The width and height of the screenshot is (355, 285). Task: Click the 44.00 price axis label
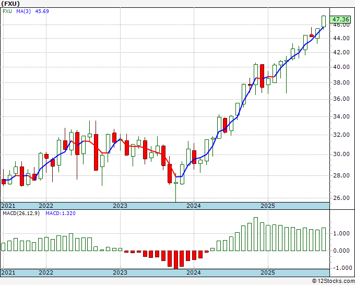pyautogui.click(x=341, y=38)
